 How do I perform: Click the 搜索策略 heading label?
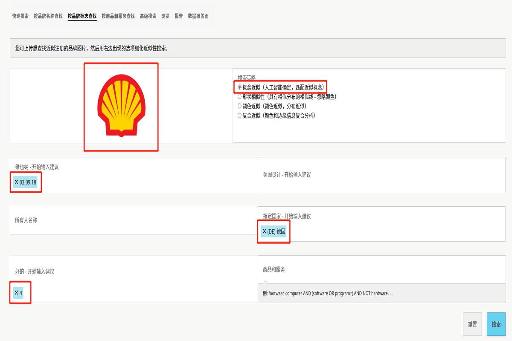[x=247, y=78]
